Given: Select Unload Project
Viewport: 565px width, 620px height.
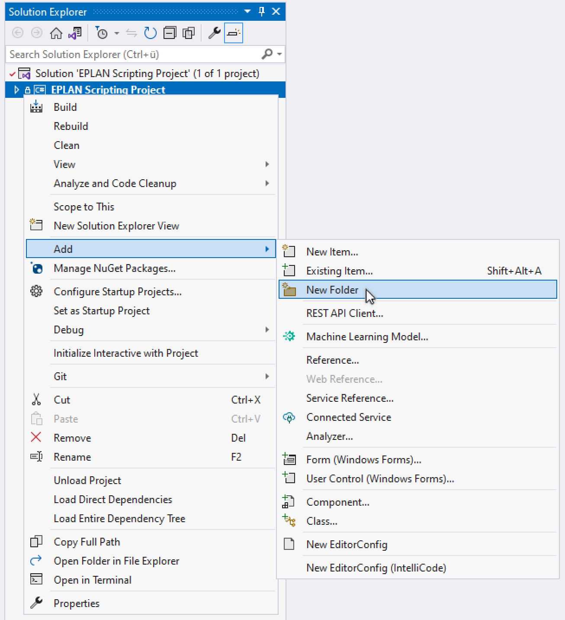Looking at the screenshot, I should pos(151,480).
